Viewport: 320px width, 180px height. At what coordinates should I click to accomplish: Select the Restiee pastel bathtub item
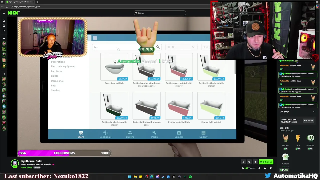(x=179, y=108)
